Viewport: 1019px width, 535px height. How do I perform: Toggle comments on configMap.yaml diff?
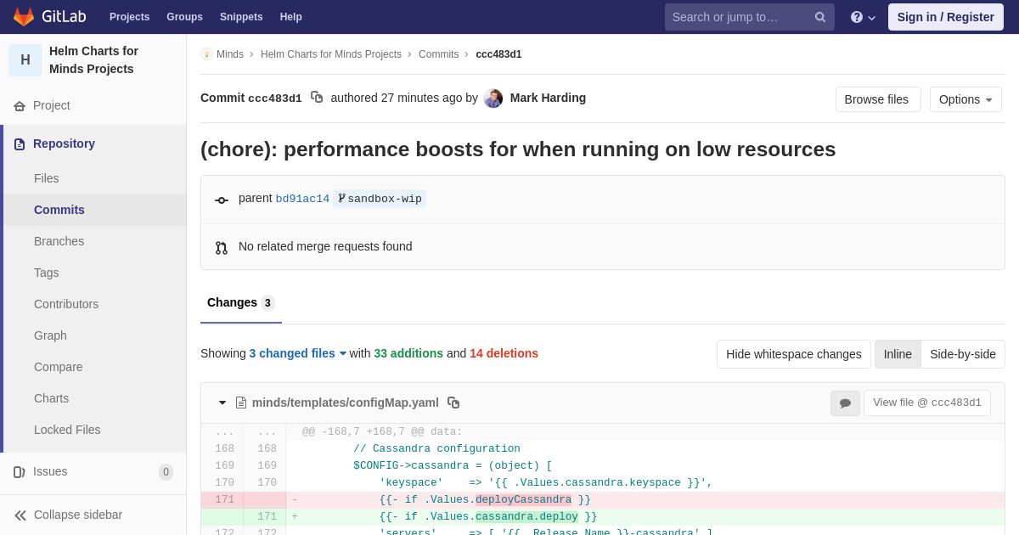[x=845, y=403]
